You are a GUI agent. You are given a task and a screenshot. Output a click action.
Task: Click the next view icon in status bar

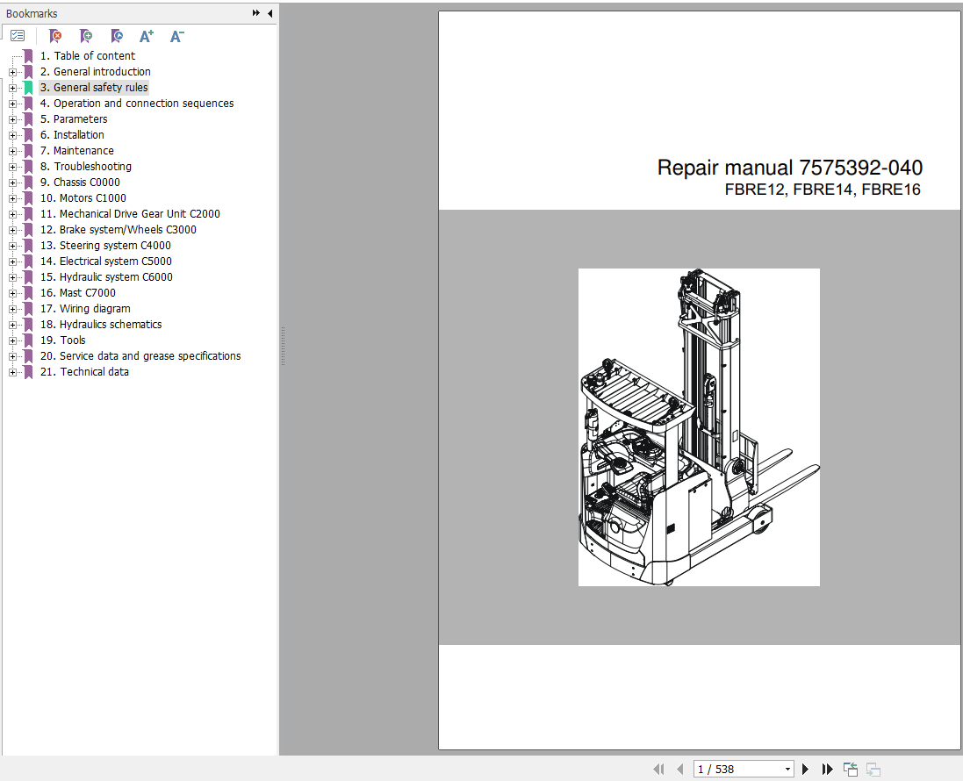click(x=873, y=769)
